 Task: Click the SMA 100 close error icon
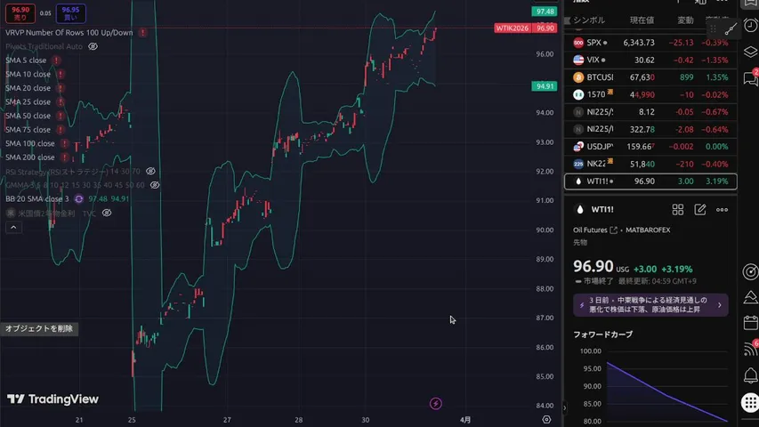click(64, 143)
